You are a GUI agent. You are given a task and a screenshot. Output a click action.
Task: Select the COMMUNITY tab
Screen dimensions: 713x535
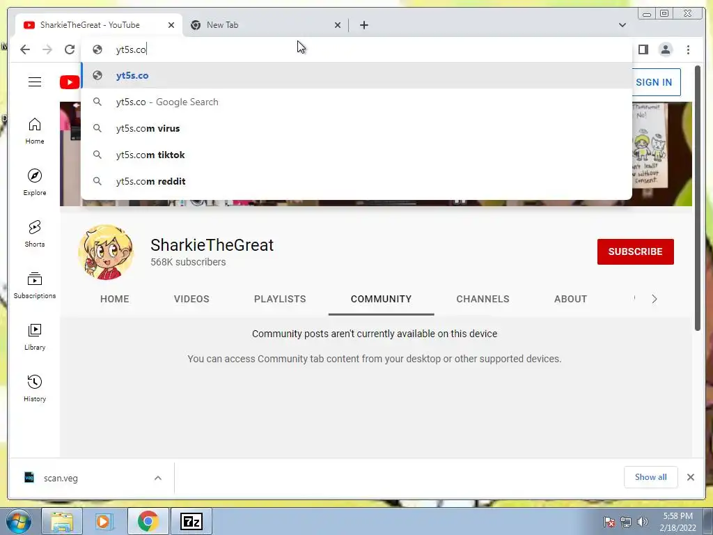[381, 299]
